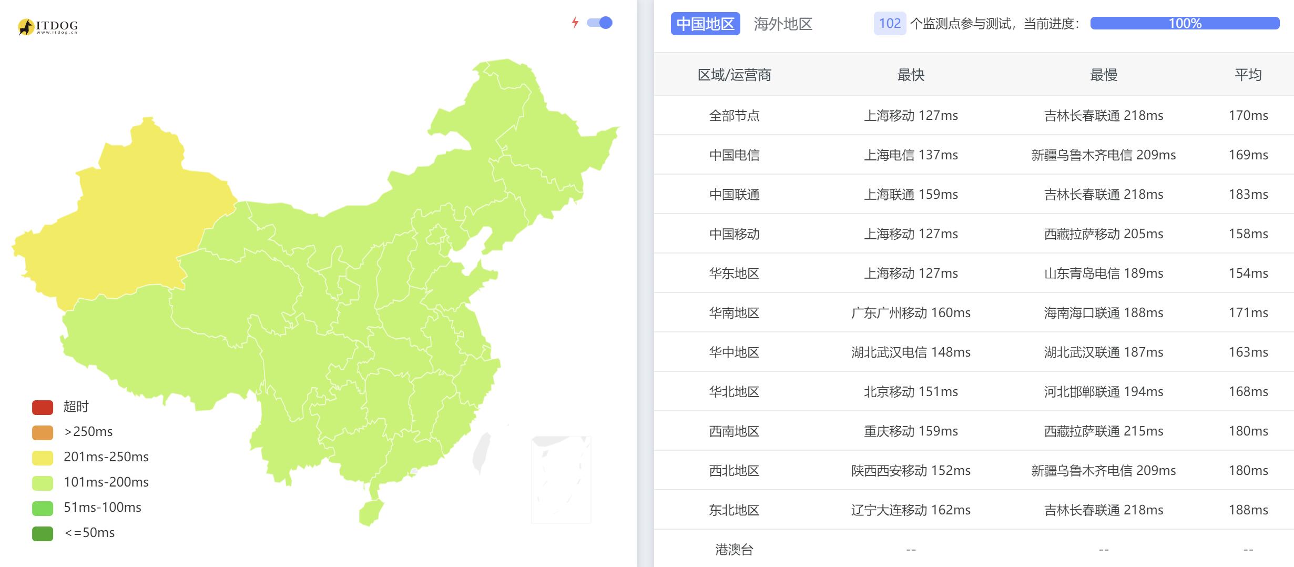Screen dimensions: 1294x567
Task: Click the red lightning bolt icon
Action: tap(575, 23)
